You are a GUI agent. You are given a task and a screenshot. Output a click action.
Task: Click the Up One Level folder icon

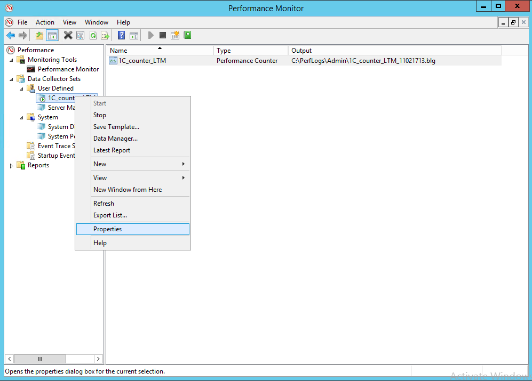click(x=39, y=36)
